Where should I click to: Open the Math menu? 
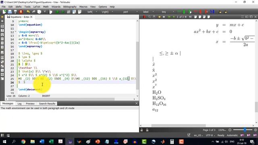[46, 7]
